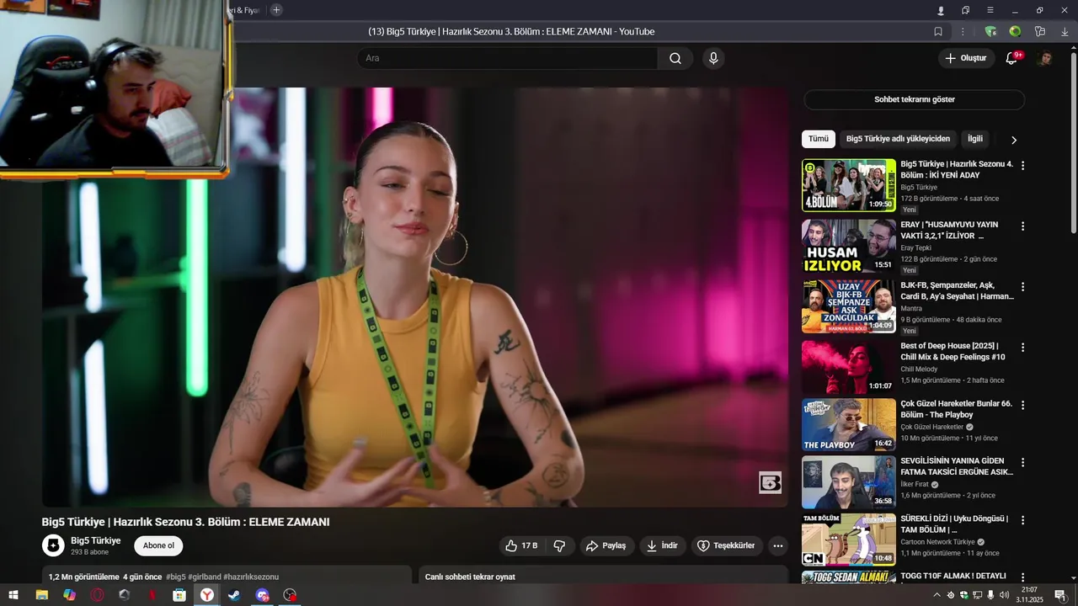Open the browser downloads arrow icon
The height and width of the screenshot is (606, 1078).
1065,31
